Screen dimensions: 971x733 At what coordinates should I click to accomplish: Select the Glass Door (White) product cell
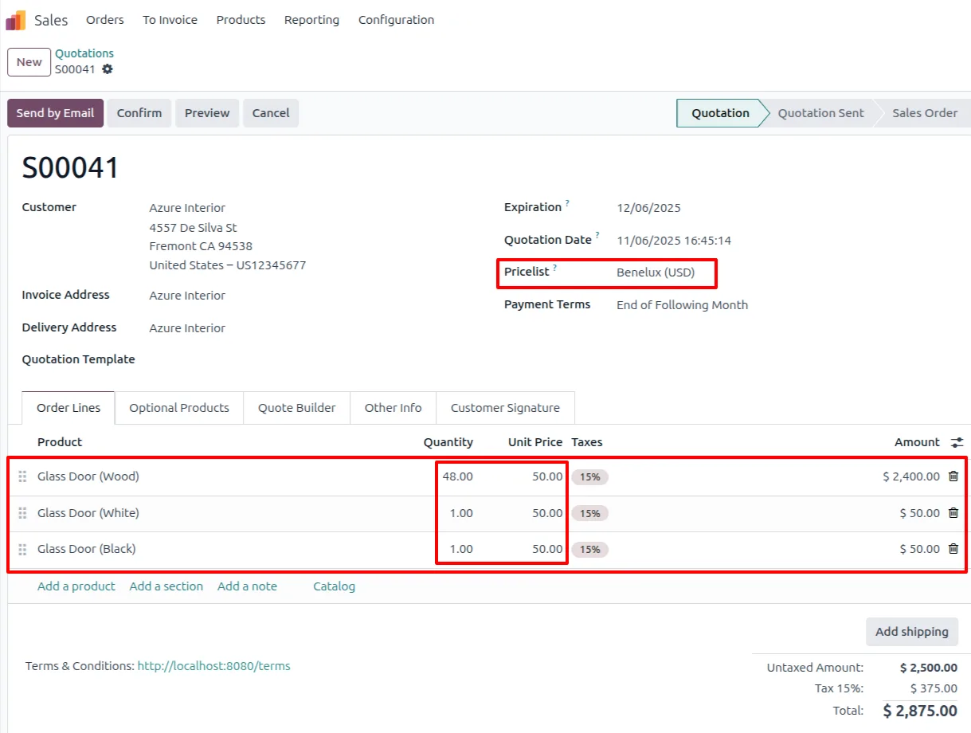click(88, 513)
